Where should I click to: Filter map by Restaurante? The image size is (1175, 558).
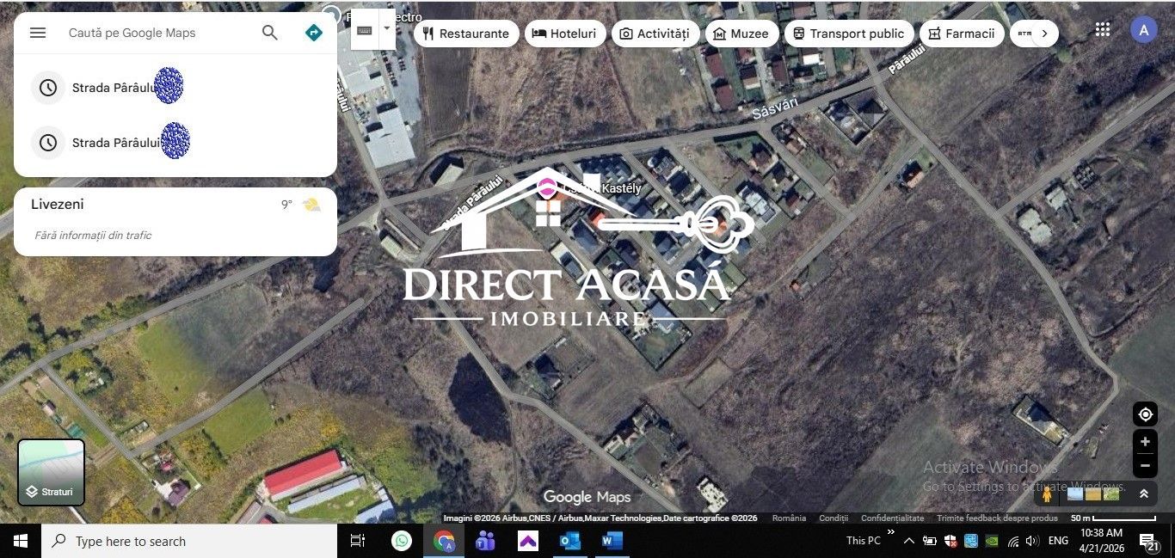coord(465,34)
